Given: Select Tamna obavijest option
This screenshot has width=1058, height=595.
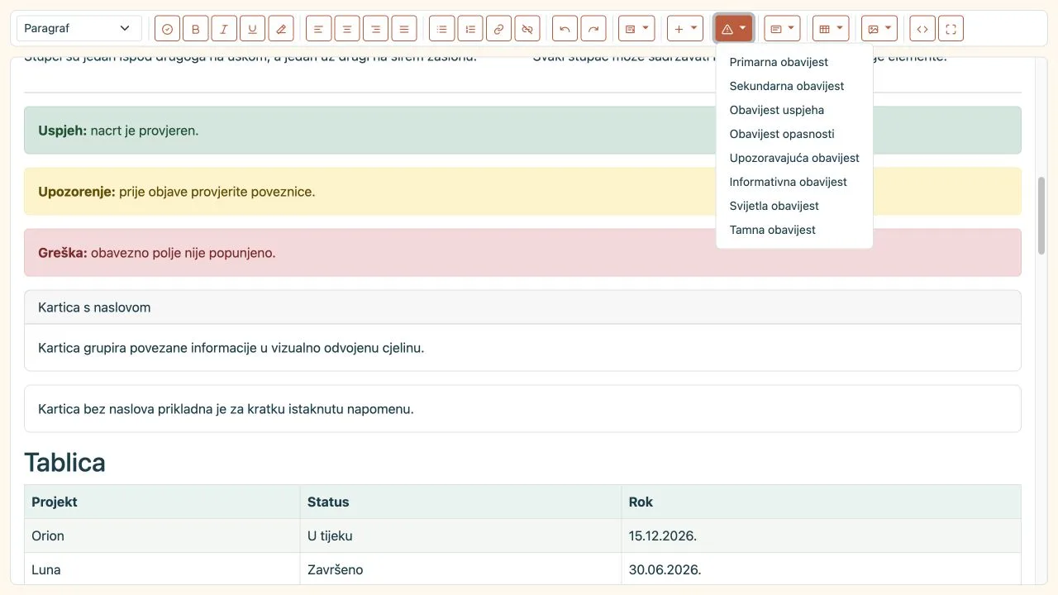Looking at the screenshot, I should (x=794, y=230).
